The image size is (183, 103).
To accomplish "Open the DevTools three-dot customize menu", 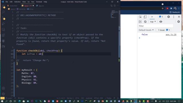I will pyautogui.click(x=174, y=17).
